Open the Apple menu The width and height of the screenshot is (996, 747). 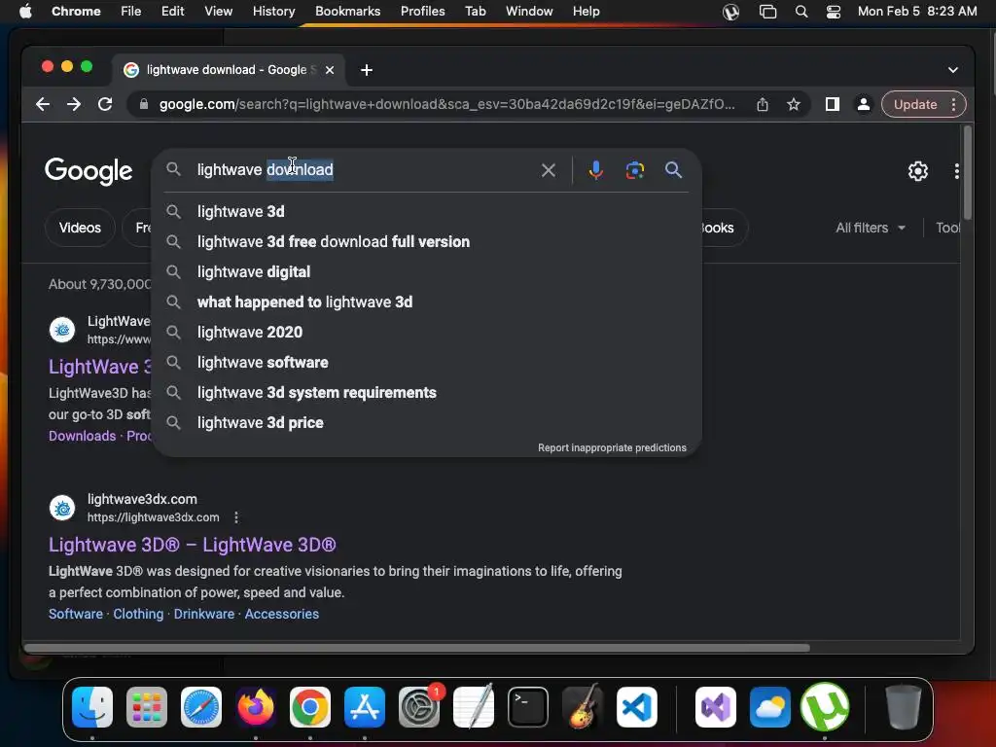(x=25, y=12)
